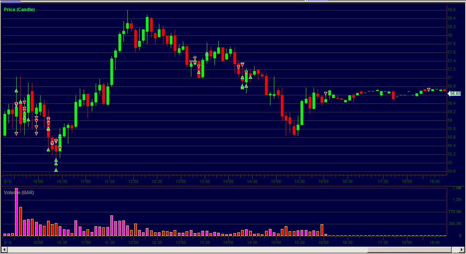Click the 9/9 date label under price chart
466x254 pixels.
(x=7, y=181)
